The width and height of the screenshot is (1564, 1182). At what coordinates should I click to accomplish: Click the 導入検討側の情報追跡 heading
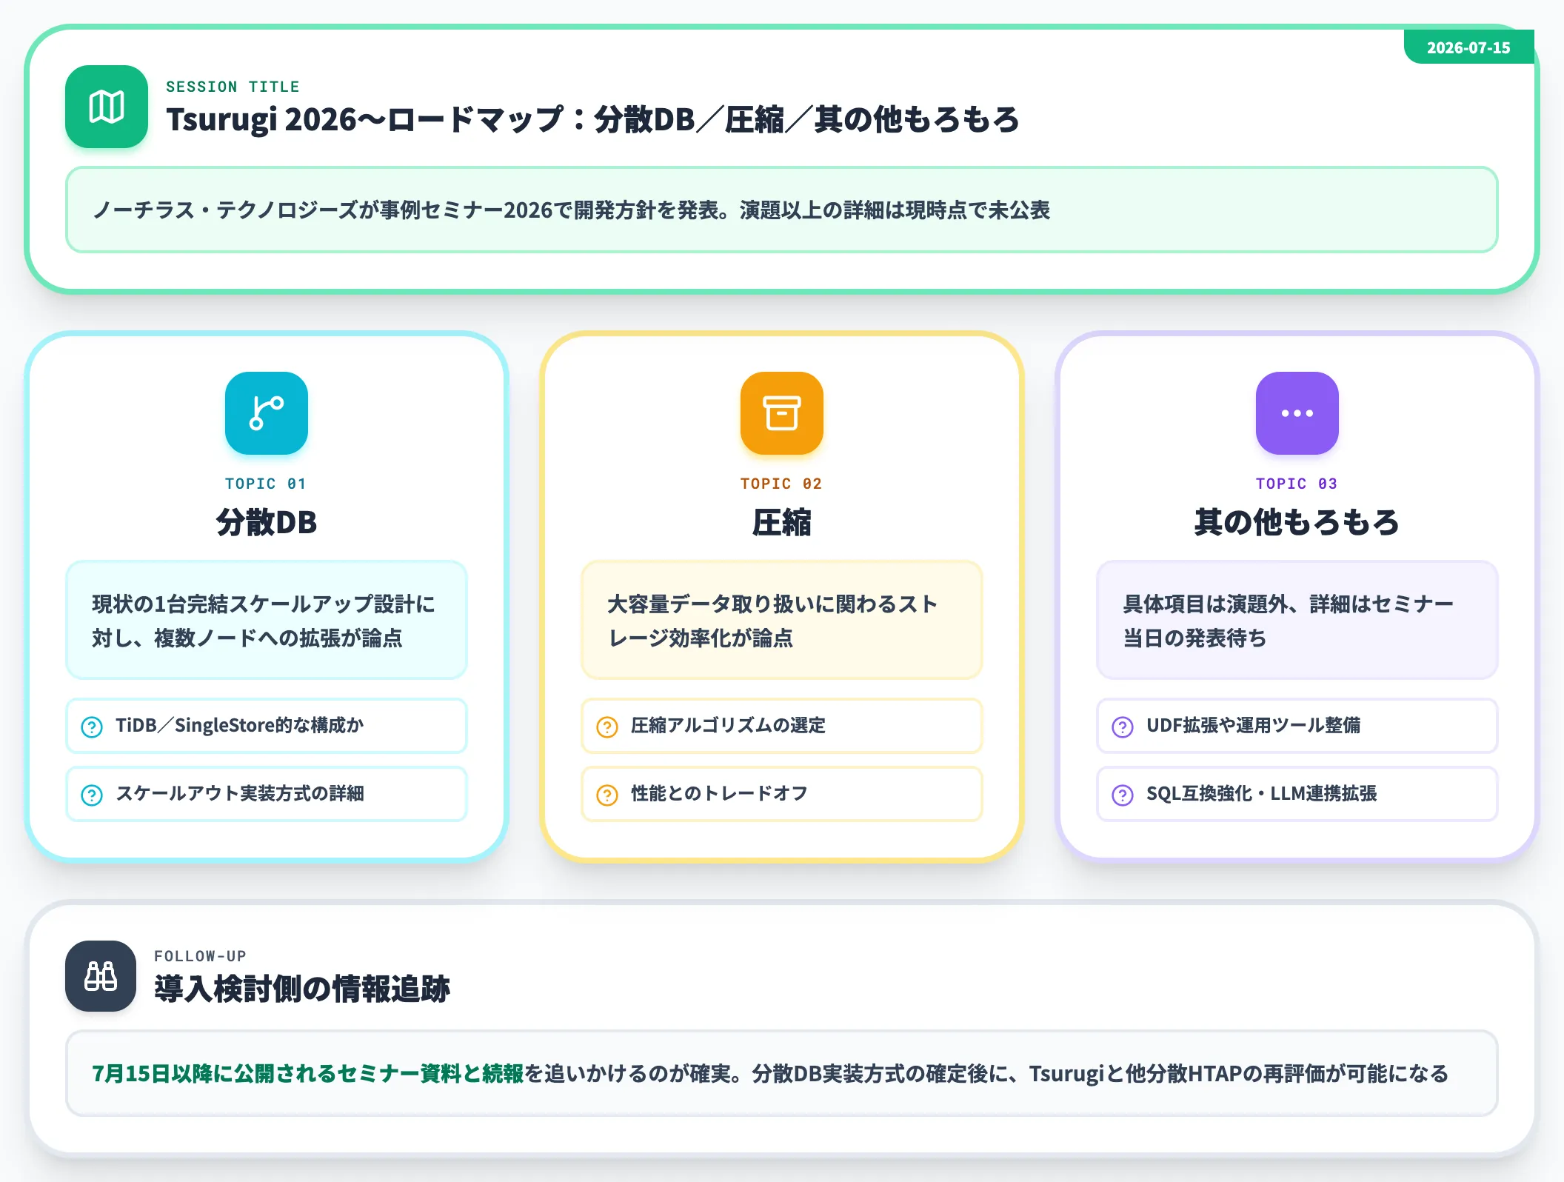coord(302,989)
